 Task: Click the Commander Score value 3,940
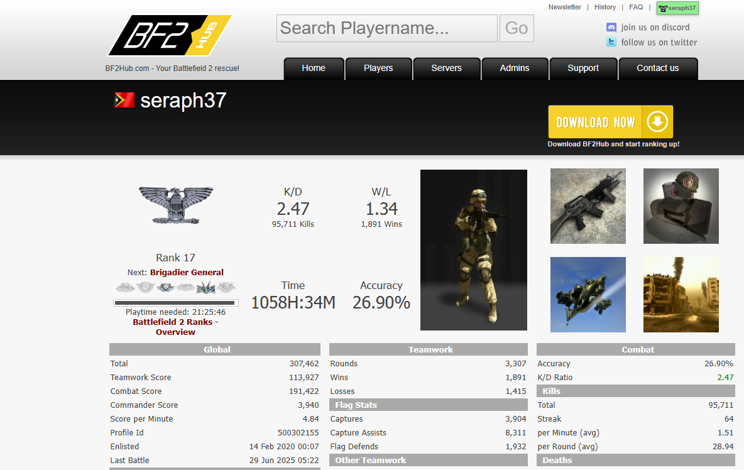click(x=309, y=405)
